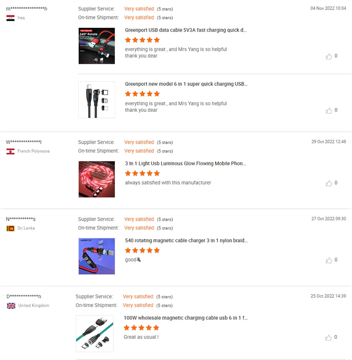
Task: View the black 6 in 1 cable thumbnail
Action: [97, 100]
